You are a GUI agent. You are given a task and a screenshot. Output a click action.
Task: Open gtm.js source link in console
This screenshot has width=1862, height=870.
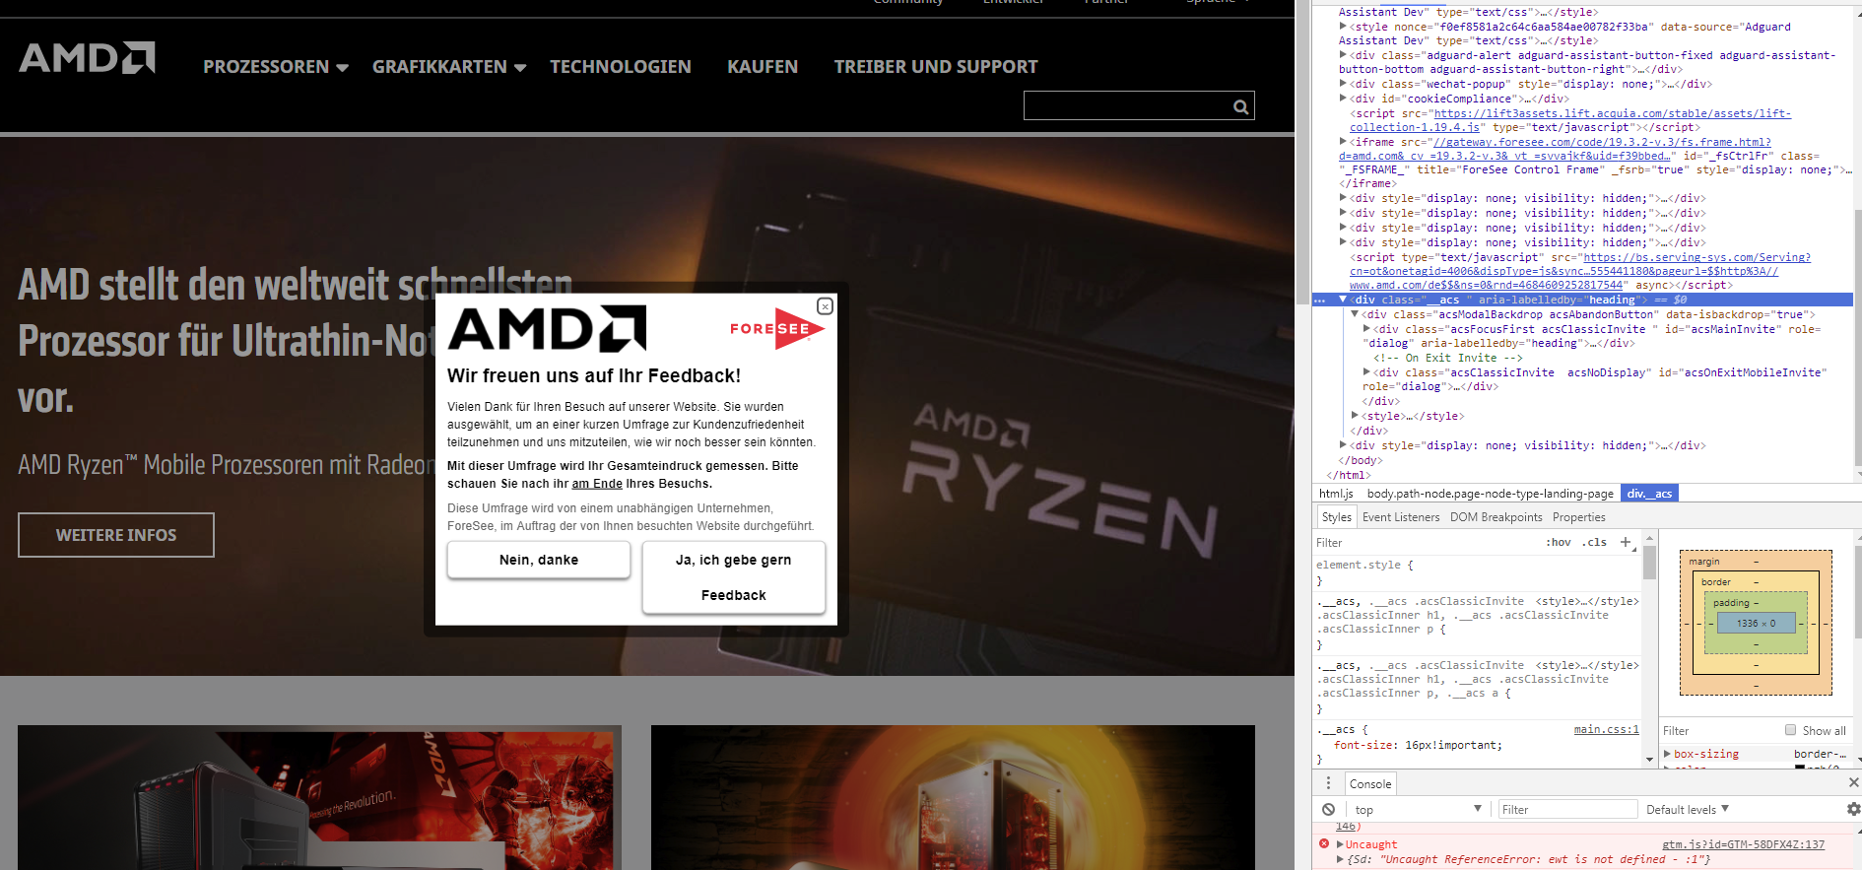click(x=1744, y=844)
